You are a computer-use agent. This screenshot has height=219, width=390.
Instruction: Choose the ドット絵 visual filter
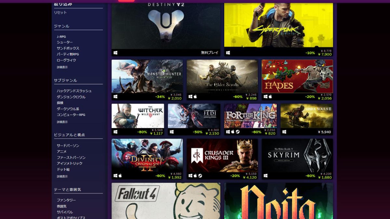click(63, 169)
